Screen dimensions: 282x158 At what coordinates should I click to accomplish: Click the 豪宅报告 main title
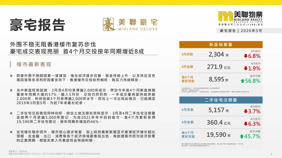[37, 25]
